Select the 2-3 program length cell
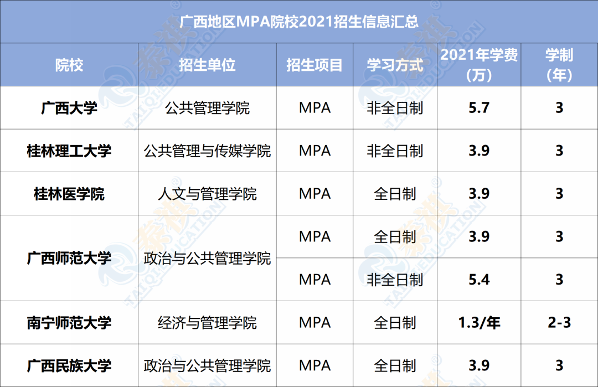Viewport: 598px width, 387px height. [559, 323]
